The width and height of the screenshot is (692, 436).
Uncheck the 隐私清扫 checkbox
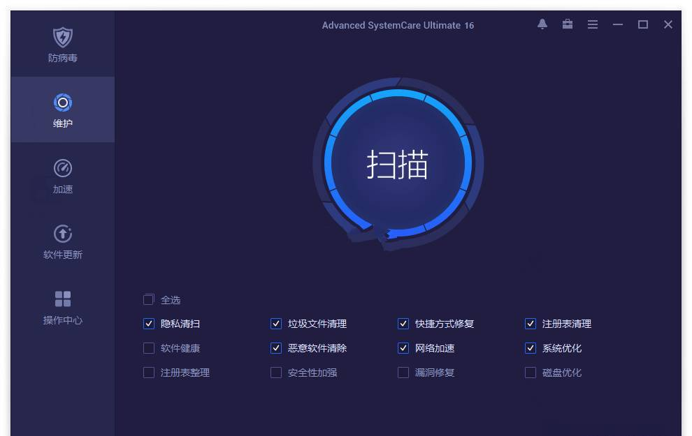pyautogui.click(x=148, y=324)
